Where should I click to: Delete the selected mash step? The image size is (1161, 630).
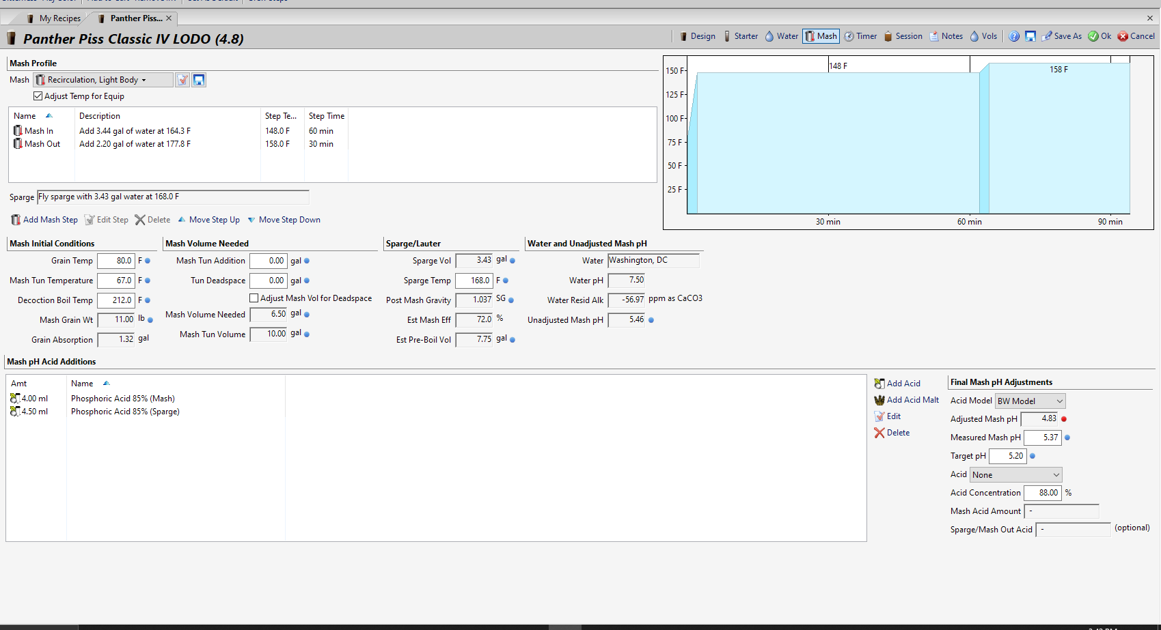(152, 220)
